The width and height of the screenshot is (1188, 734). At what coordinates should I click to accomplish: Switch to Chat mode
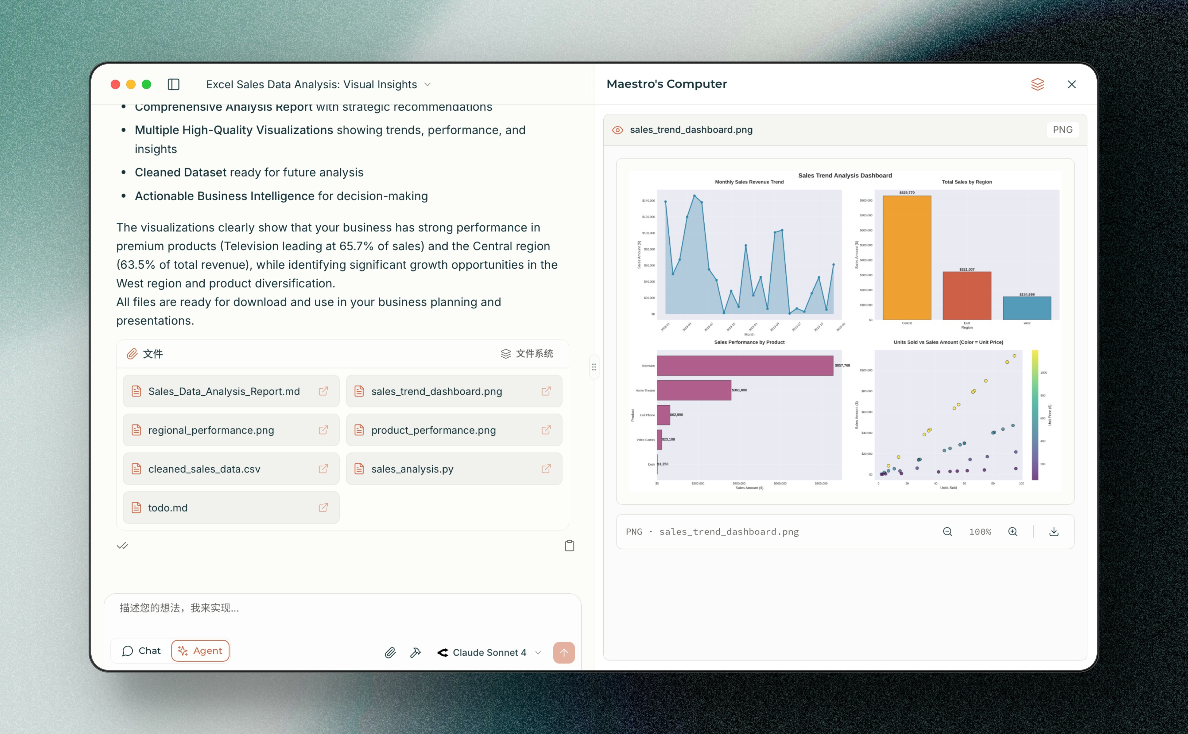click(141, 651)
